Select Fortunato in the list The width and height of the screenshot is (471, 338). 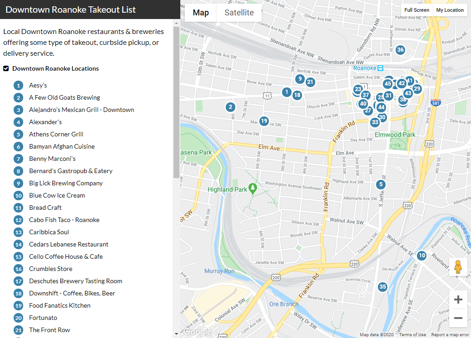43,318
